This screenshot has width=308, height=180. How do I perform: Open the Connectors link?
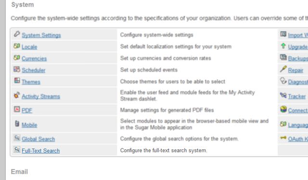tap(298, 110)
